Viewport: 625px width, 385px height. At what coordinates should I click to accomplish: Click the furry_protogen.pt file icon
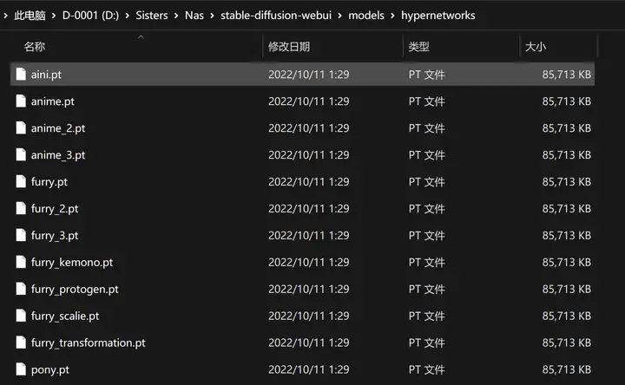coord(21,289)
